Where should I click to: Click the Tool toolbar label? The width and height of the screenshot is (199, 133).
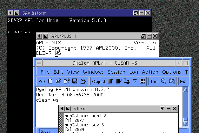coord(154,82)
